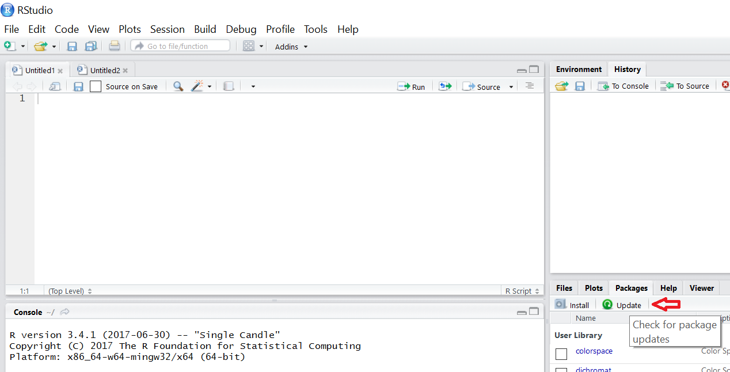Enable Source on Save

tap(96, 86)
